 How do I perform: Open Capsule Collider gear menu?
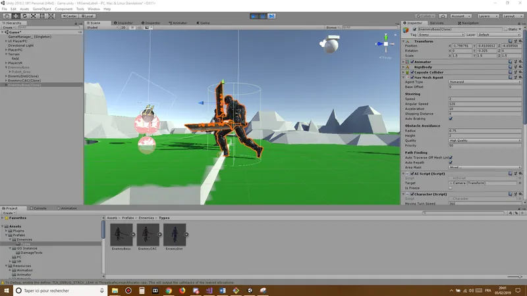point(520,72)
